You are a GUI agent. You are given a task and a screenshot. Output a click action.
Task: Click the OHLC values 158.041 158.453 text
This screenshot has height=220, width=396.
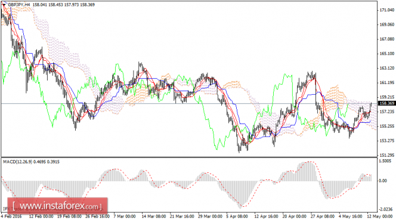point(48,5)
